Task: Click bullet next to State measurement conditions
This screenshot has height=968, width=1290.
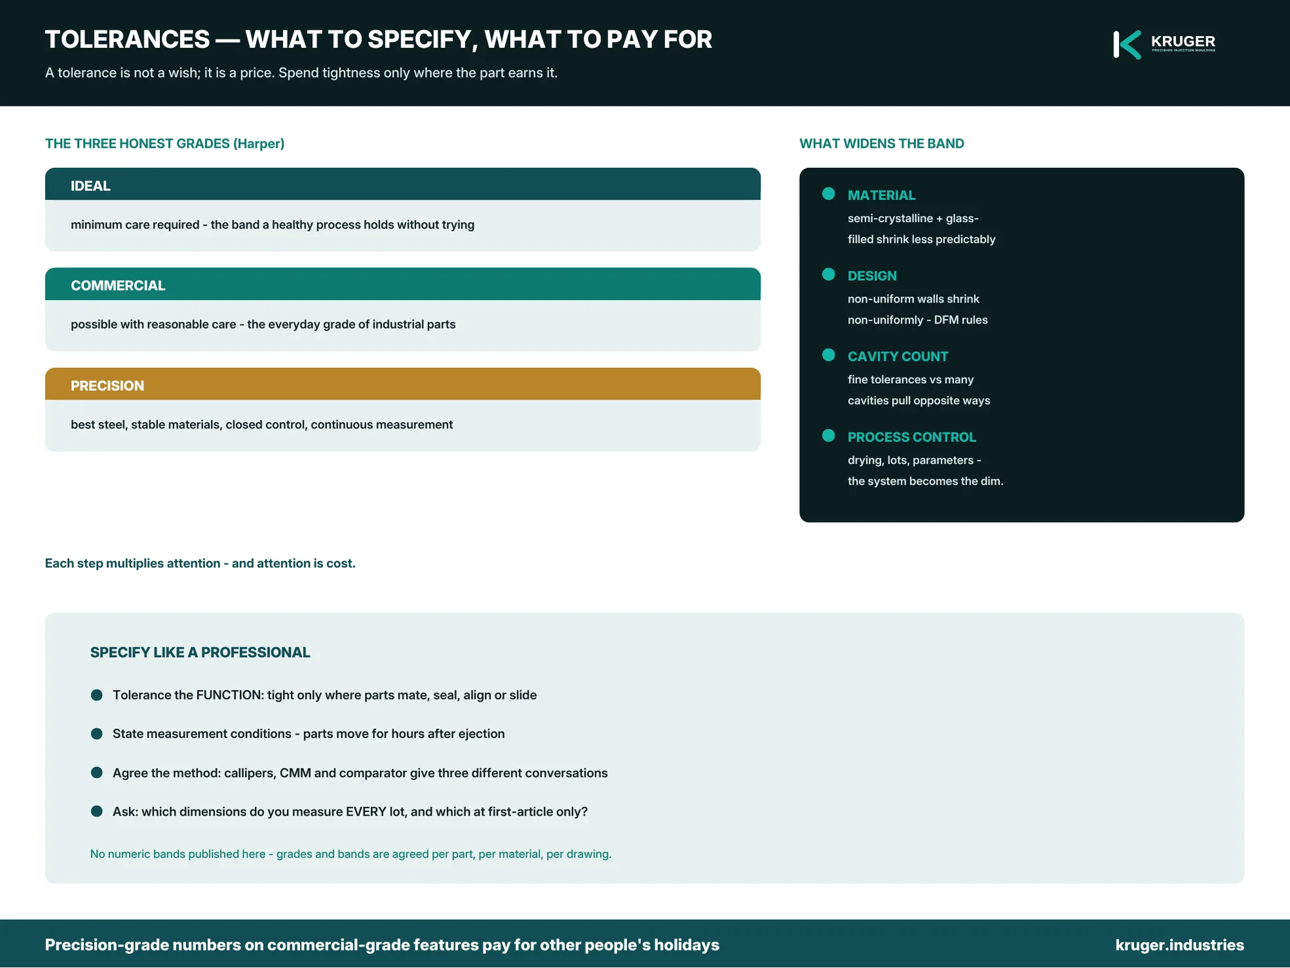Action: pos(97,734)
